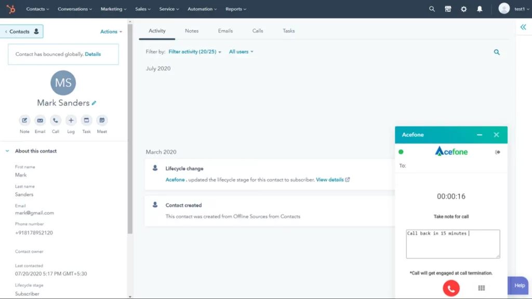Click scrollbar down arrow in left panel
Screen dimensions: 532x299
click(x=130, y=296)
